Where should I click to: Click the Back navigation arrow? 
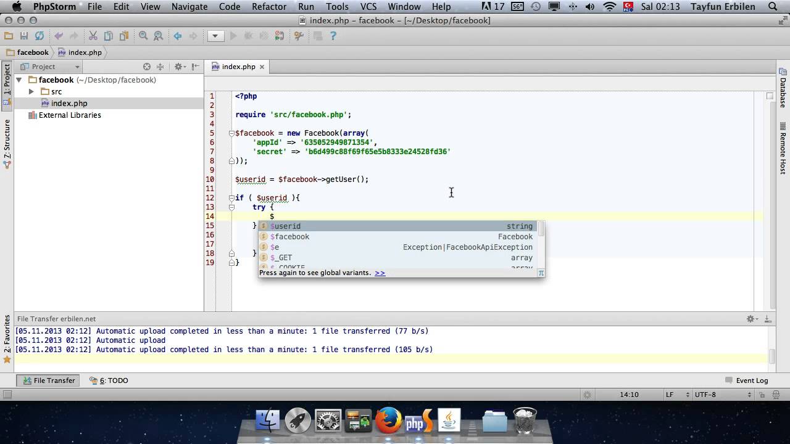(x=178, y=36)
